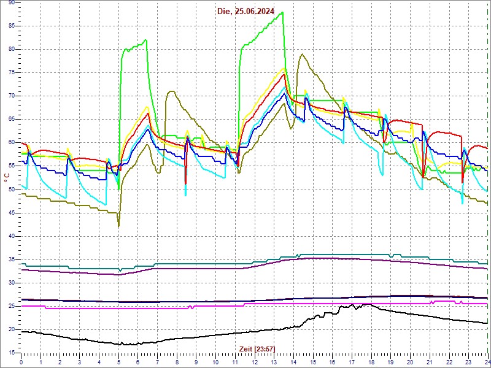491x368 pixels.
Task: Click hour 23 on the time axis
Action: (x=468, y=362)
